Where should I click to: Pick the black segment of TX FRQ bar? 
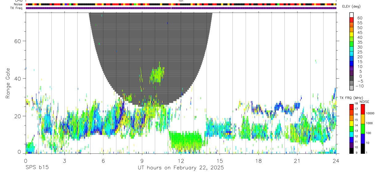pos(352,150)
